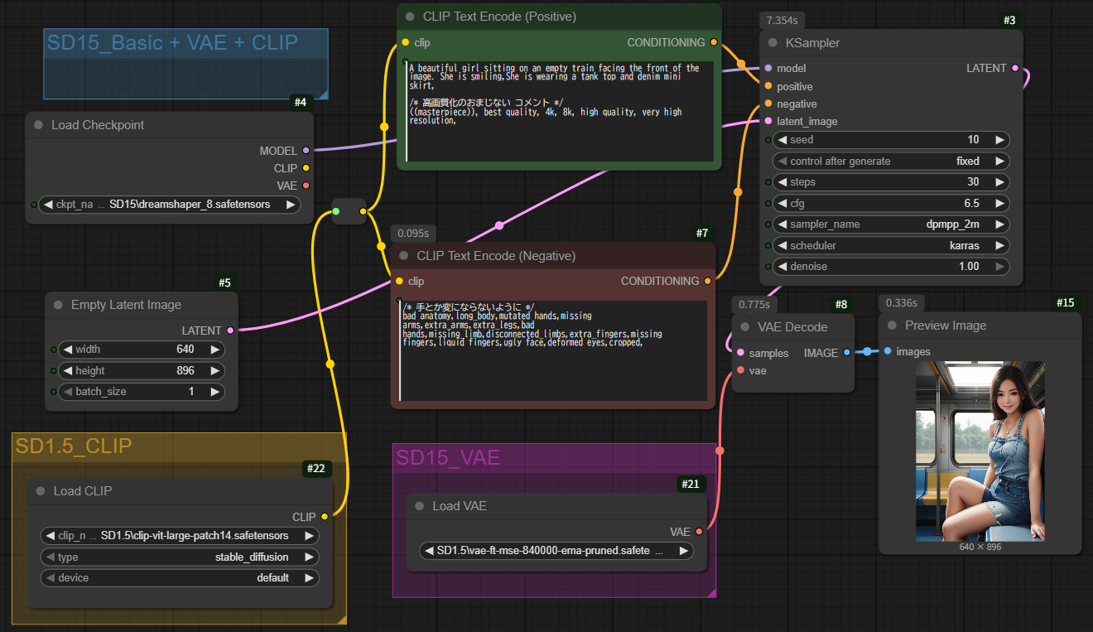Open the sampler_name dpmpp_2m dropdown
Screen dimensions: 1093x632
pos(891,224)
